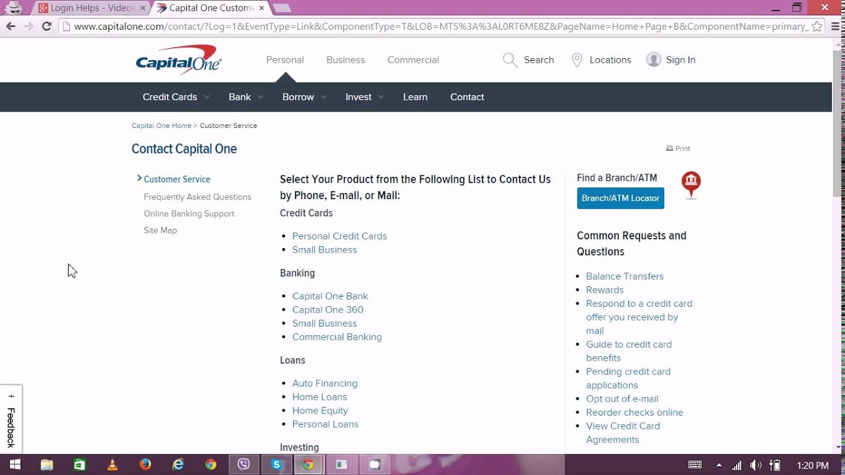
Task: Open the Windows Store taskbar icon
Action: click(79, 464)
